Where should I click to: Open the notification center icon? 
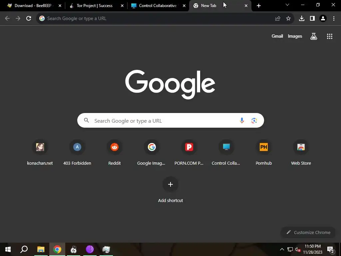point(330,249)
